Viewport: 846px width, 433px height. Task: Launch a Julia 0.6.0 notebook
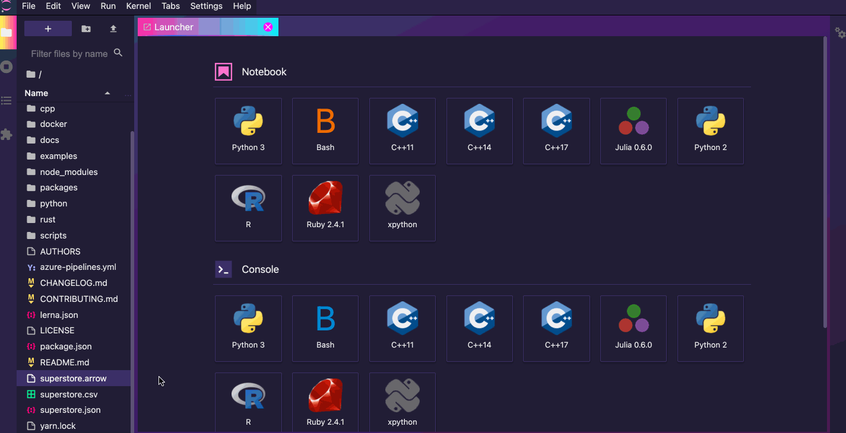pyautogui.click(x=633, y=131)
